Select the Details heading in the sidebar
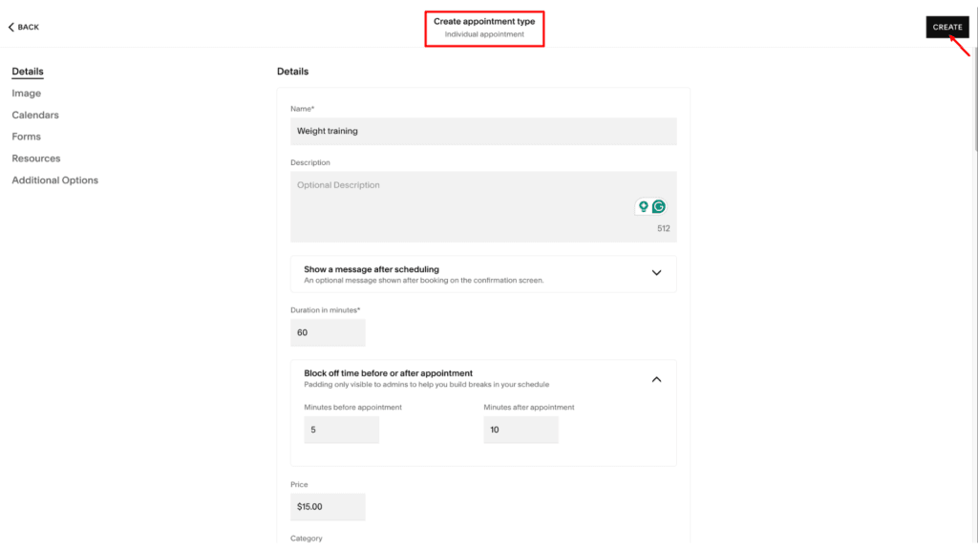 [x=27, y=71]
